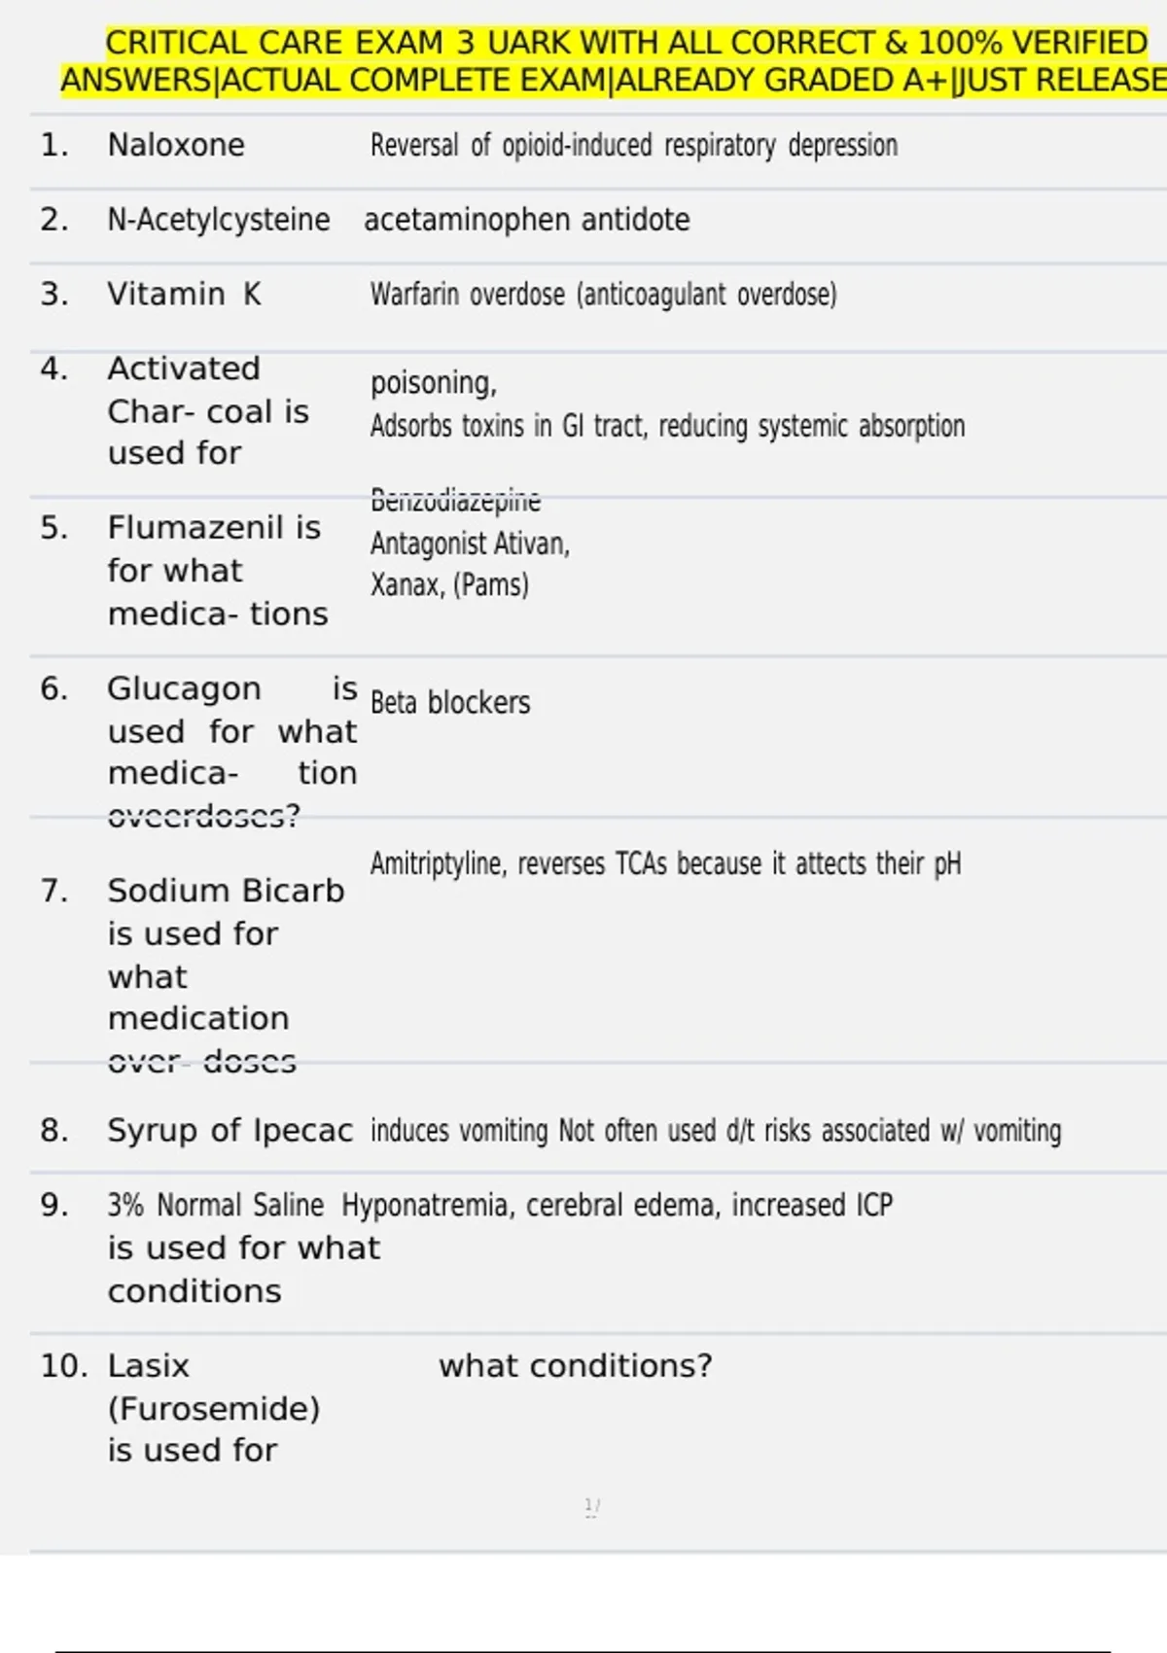Viewport: 1167px width, 1653px height.
Task: Click the induces vomiting answer text
Action: coord(716,1131)
